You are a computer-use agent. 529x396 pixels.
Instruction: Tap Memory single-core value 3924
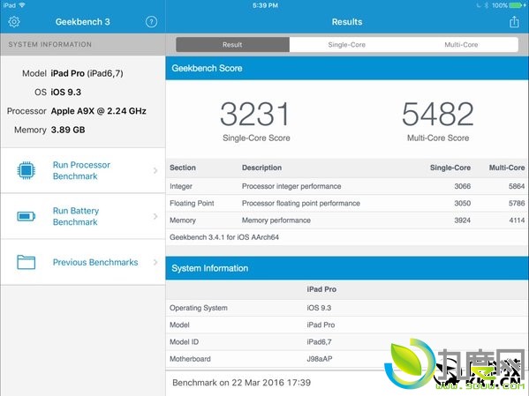[462, 220]
